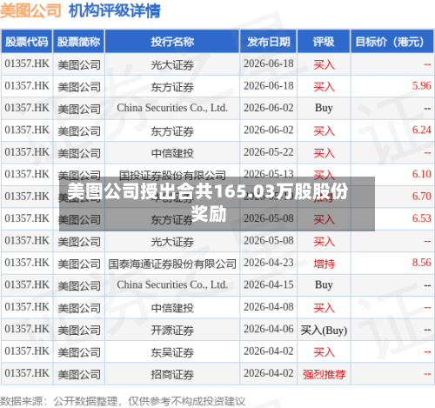Click 01357.HK code in the 招商证券 row

click(27, 373)
